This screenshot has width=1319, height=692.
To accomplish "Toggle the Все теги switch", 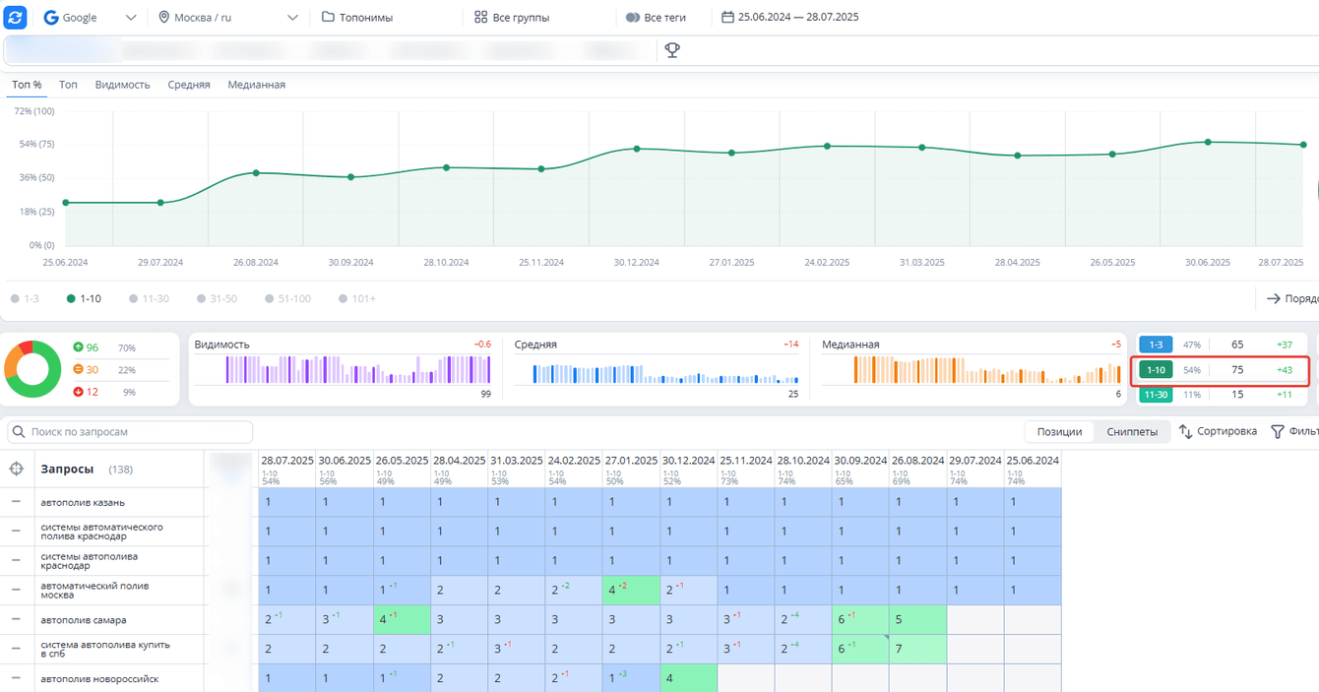I will [633, 18].
